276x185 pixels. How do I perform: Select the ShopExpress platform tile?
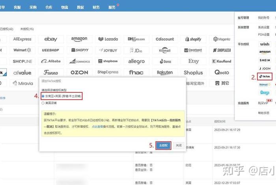click(108, 72)
